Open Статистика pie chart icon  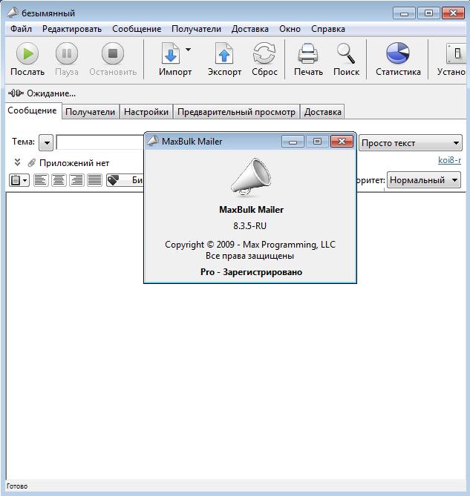(398, 53)
